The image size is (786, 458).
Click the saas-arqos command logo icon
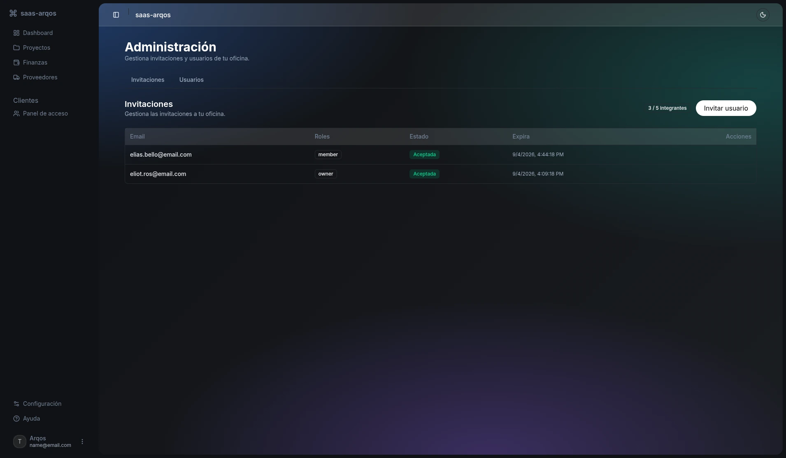(13, 13)
